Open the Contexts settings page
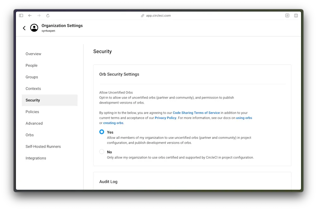 [x=33, y=88]
